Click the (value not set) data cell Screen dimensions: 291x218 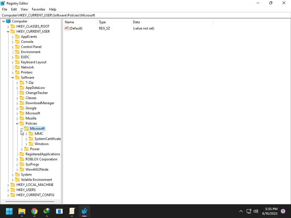click(144, 28)
